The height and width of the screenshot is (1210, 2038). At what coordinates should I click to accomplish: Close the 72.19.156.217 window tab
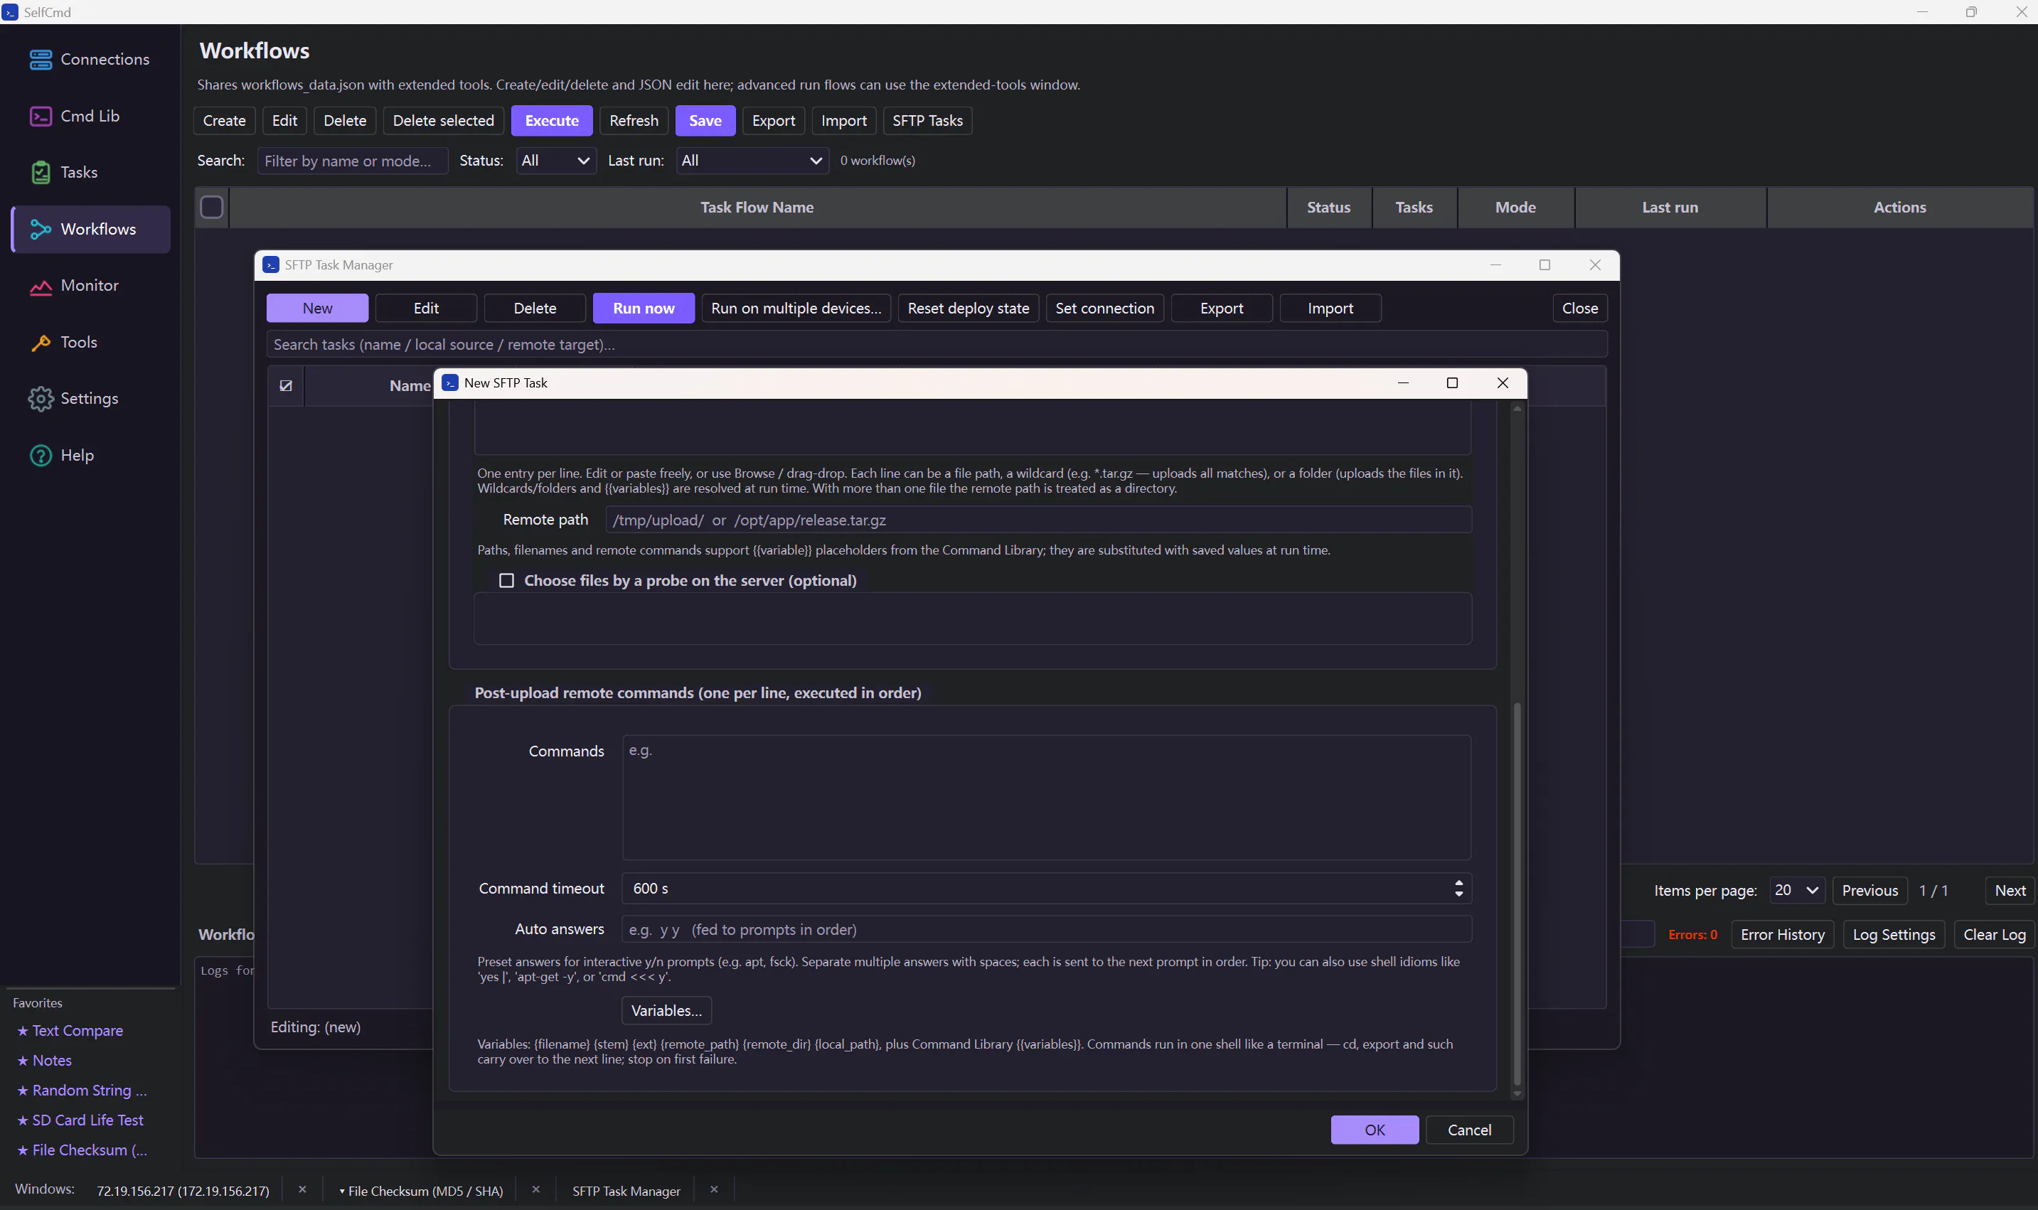pyautogui.click(x=302, y=1189)
